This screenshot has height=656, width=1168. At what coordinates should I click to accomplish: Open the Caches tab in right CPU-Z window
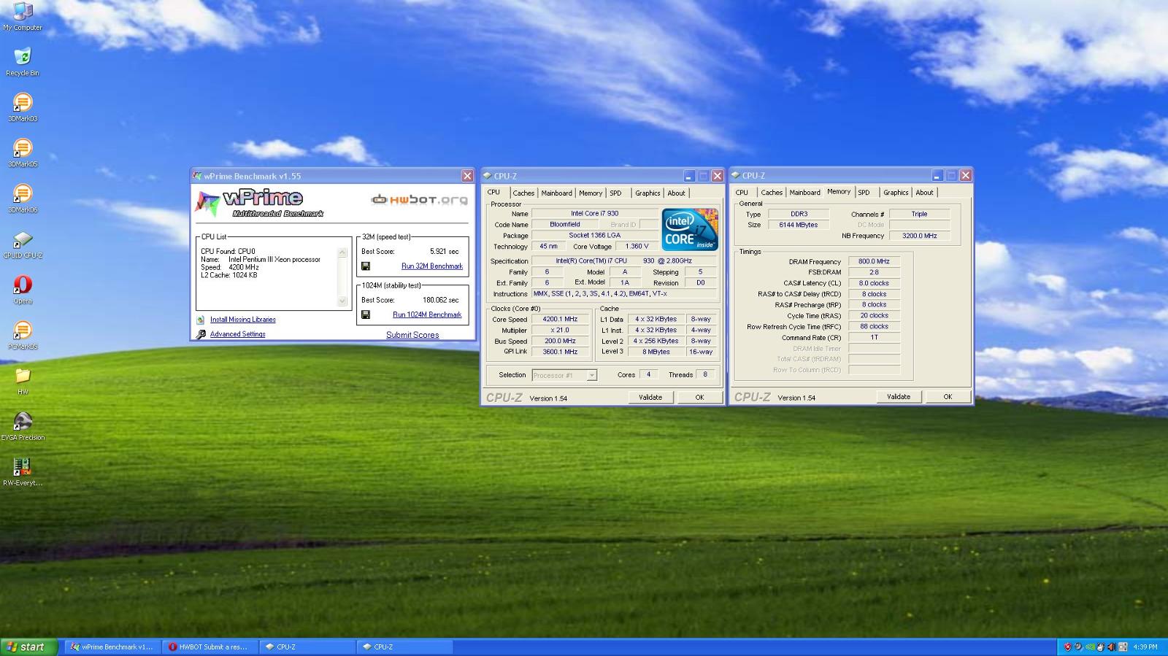point(772,193)
